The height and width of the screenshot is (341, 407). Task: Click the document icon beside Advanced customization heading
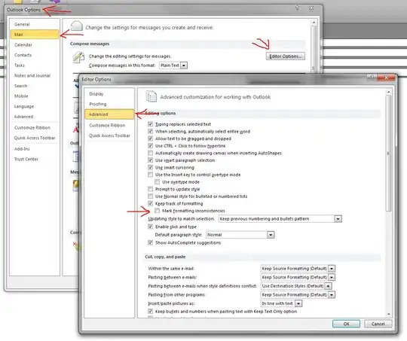click(x=151, y=96)
